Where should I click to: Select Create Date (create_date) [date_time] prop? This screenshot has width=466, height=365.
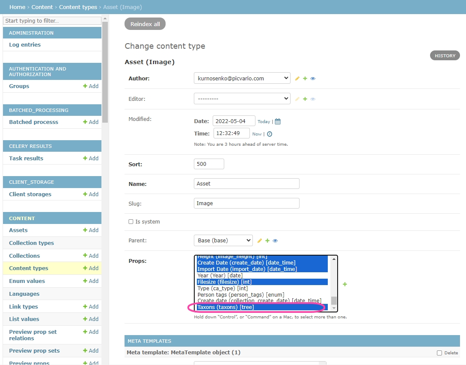pyautogui.click(x=262, y=262)
